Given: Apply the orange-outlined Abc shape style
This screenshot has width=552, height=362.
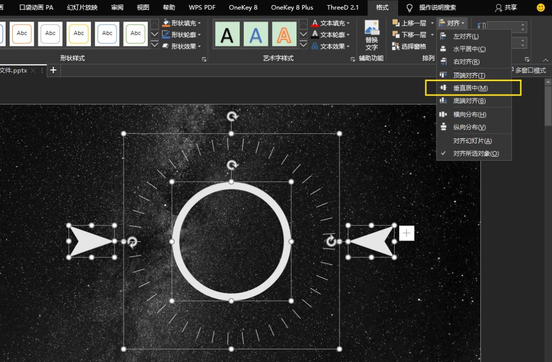Looking at the screenshot, I should pyautogui.click(x=22, y=33).
